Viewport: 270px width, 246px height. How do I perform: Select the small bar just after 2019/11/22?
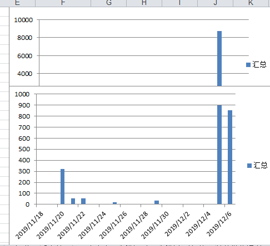click(x=83, y=201)
